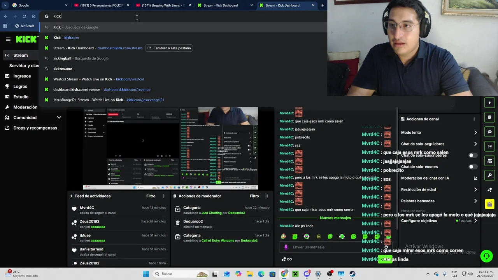The height and width of the screenshot is (280, 498).
Task: Expand the Comunidad sidebar section
Action: pyautogui.click(x=59, y=117)
